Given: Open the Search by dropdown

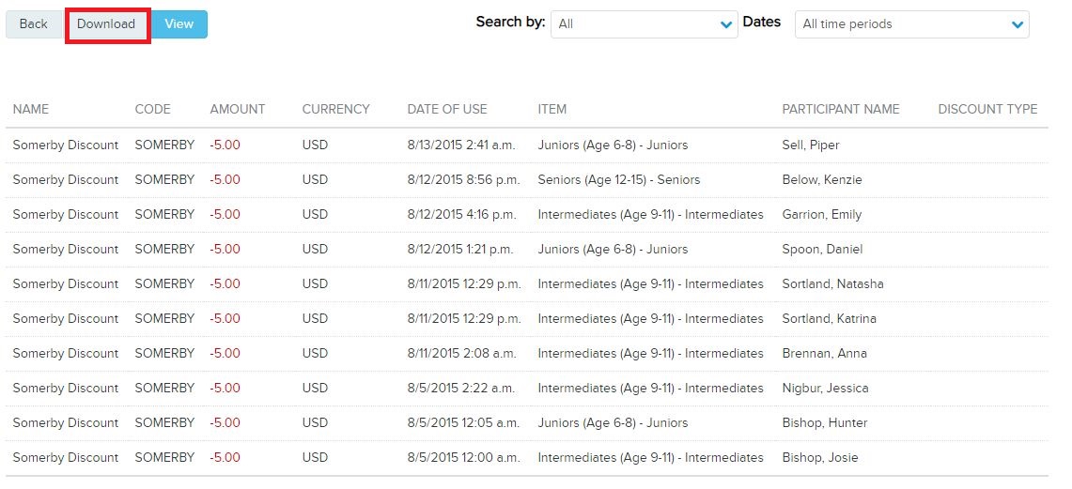Looking at the screenshot, I should (644, 23).
